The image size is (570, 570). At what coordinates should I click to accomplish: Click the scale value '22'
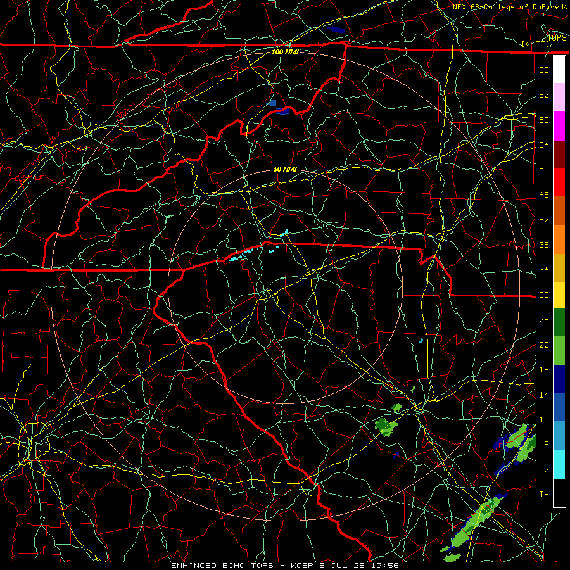[x=544, y=345]
